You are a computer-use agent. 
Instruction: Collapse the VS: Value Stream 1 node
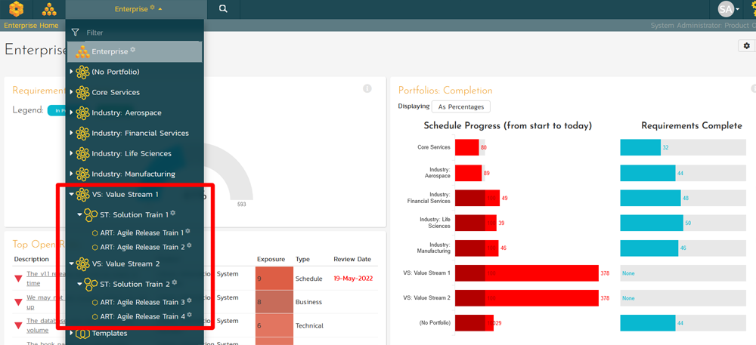point(72,194)
